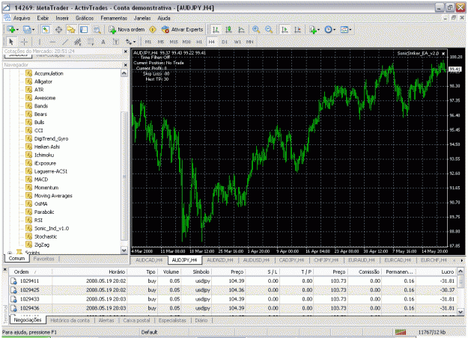Click the Zoom Out magnifier
The height and width of the screenshot is (338, 468).
269,29
